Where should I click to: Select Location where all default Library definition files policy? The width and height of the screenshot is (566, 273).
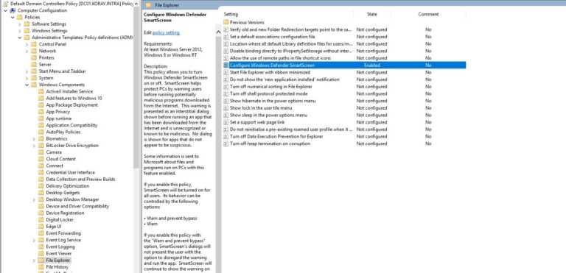[x=291, y=43]
